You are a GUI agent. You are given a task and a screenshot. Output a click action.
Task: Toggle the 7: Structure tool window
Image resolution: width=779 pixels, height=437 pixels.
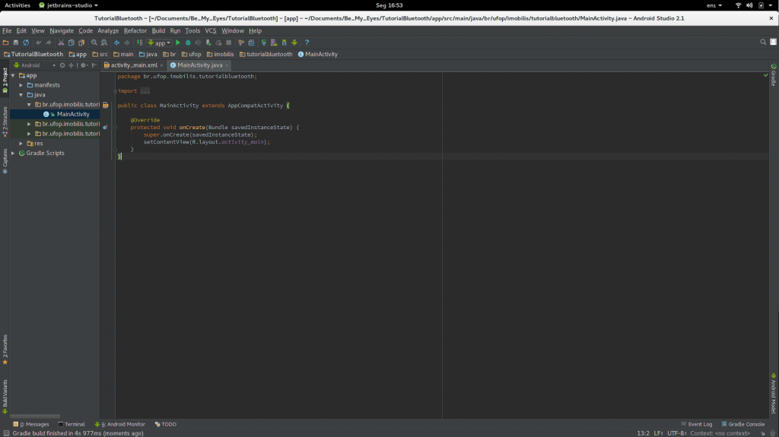coord(5,122)
